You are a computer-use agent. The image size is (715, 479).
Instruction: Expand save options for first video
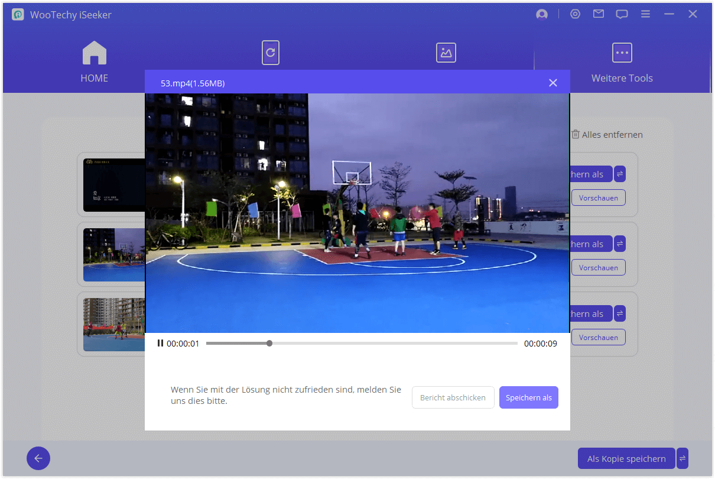620,174
